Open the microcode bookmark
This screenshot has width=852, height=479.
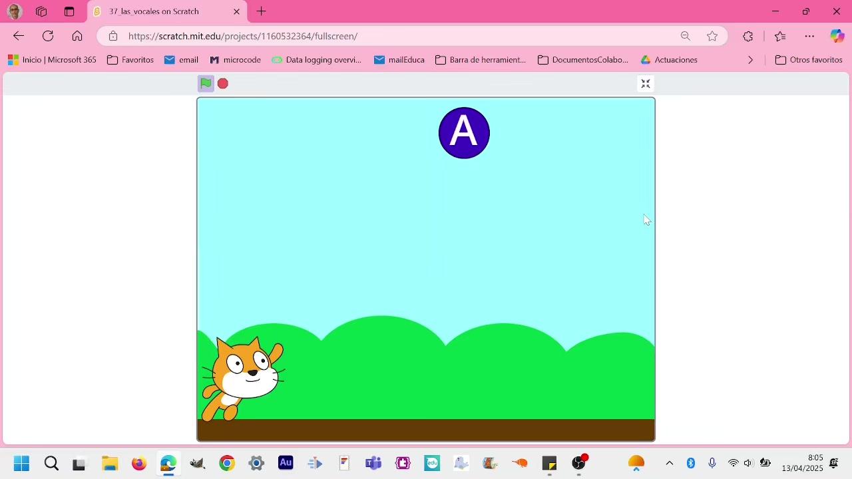(236, 60)
